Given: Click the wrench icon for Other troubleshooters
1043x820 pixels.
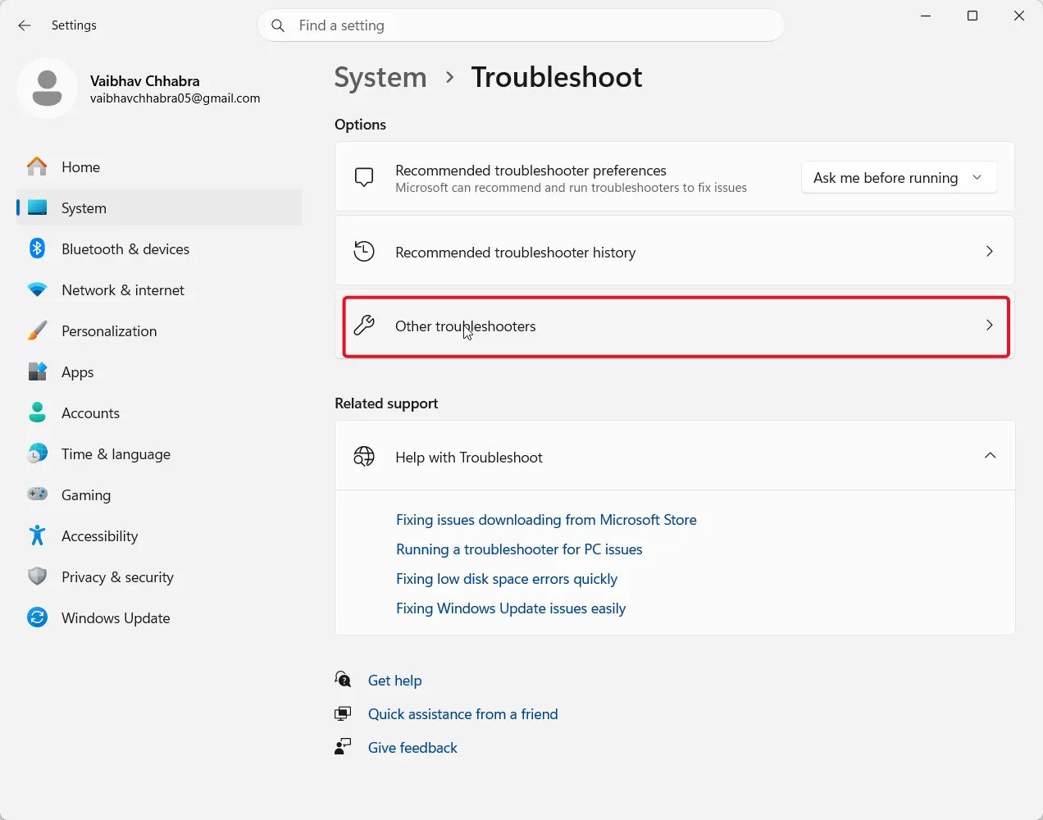Looking at the screenshot, I should click(364, 326).
